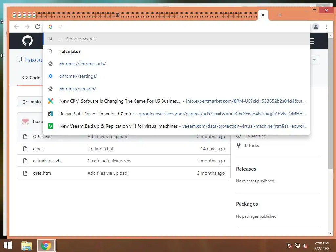336x252 pixels.
Task: Choose the 'calculator' search suggestion
Action: click(x=177, y=51)
